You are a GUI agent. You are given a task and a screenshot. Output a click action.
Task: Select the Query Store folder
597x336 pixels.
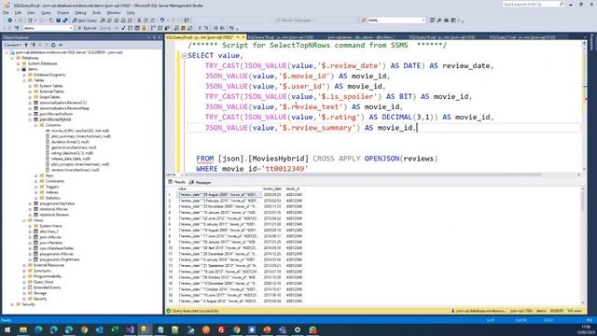[x=44, y=282]
